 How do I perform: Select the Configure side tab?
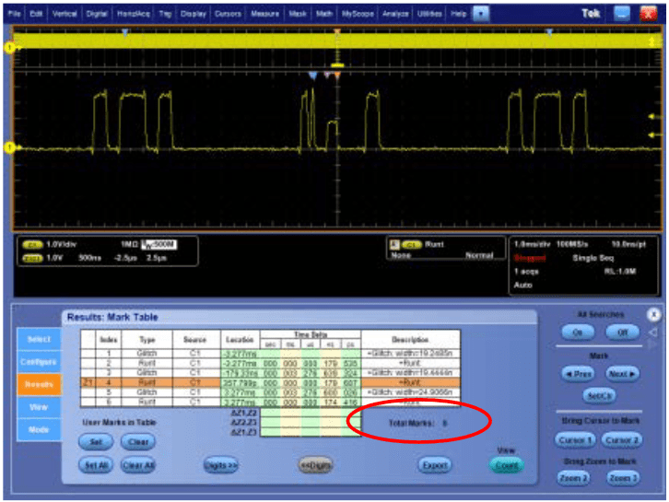pos(38,362)
